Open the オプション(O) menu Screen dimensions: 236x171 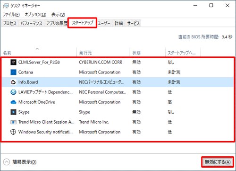point(35,15)
